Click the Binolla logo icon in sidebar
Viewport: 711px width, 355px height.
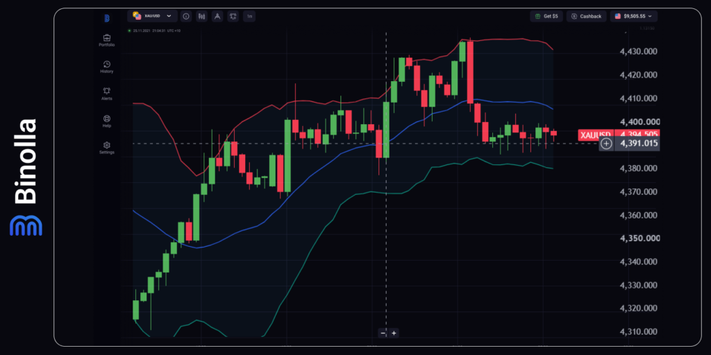[106, 18]
